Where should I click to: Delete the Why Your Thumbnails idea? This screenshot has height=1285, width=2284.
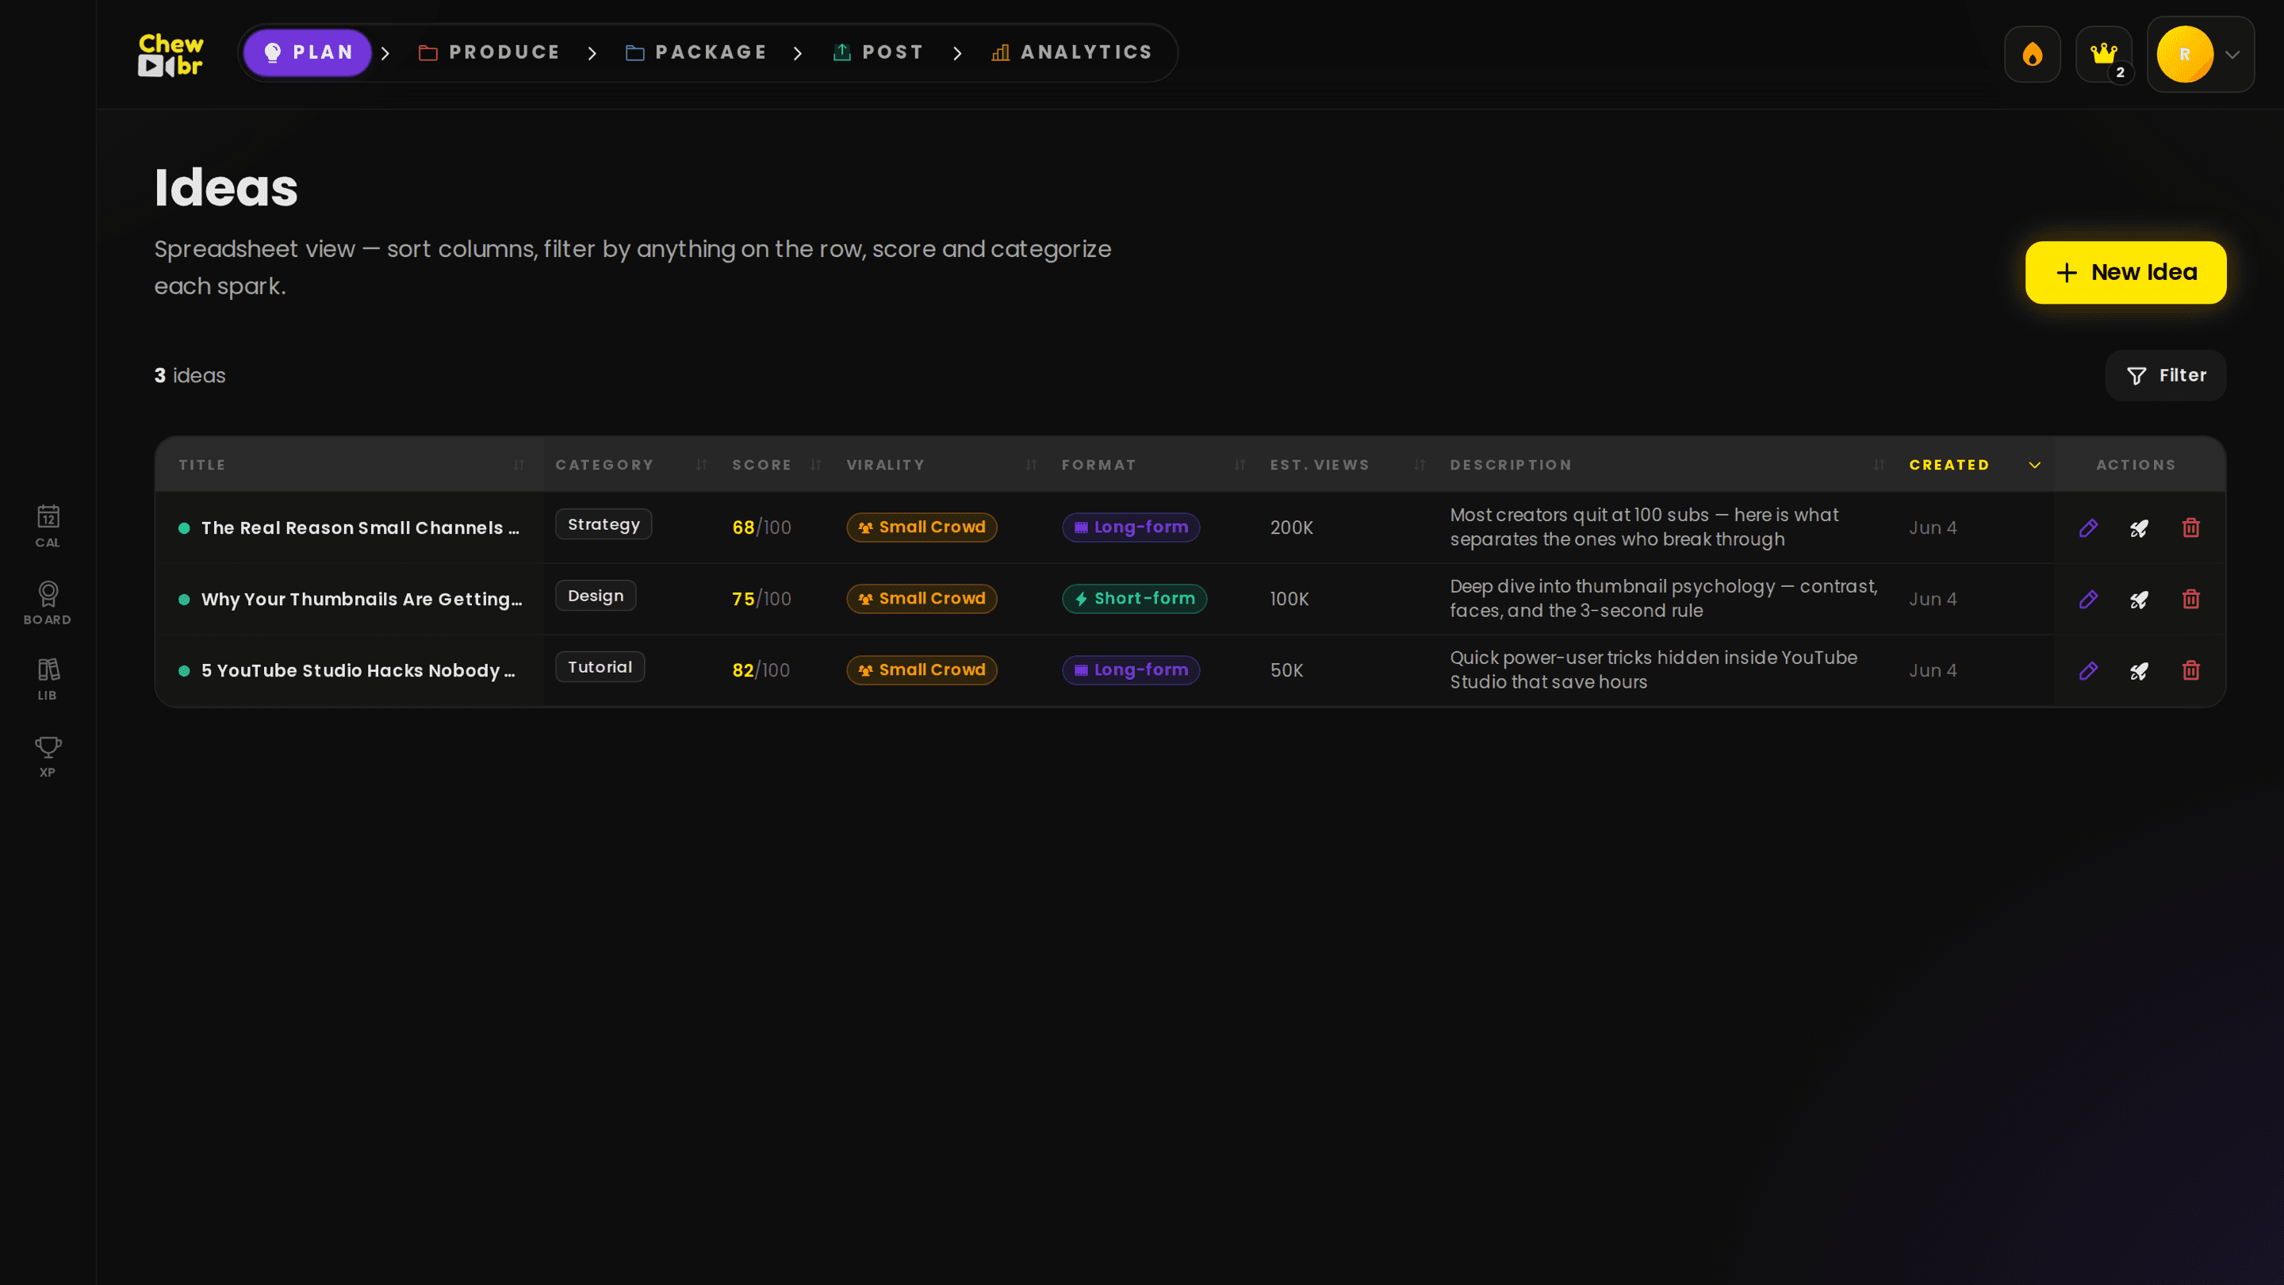point(2191,600)
